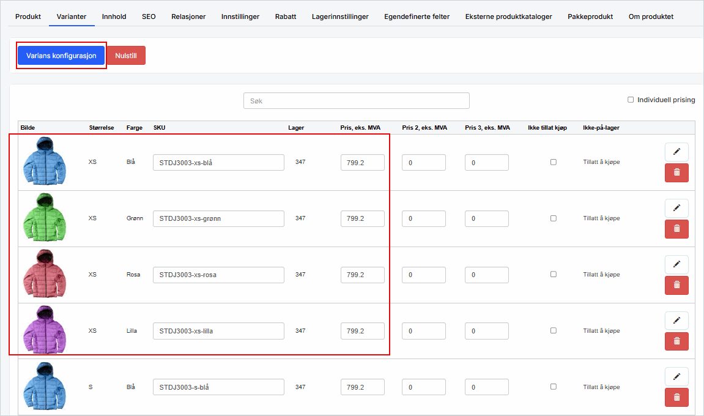The height and width of the screenshot is (416, 704).
Task: Delete the XS Blå variant
Action: click(676, 173)
